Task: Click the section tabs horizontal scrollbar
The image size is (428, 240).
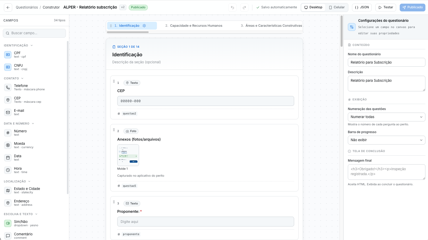Action: (128, 32)
